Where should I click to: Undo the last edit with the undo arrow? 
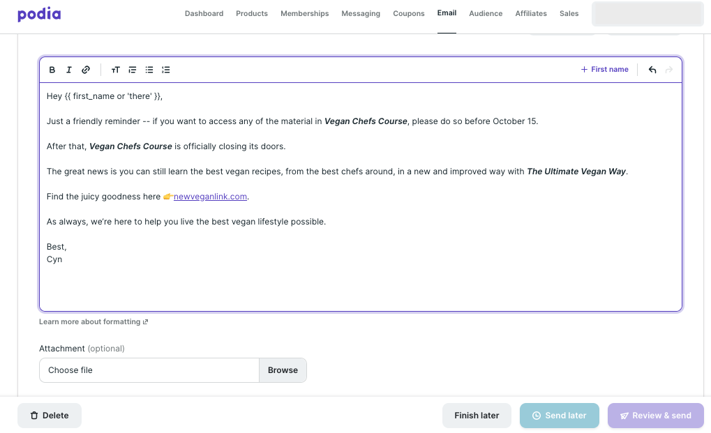[x=652, y=70]
